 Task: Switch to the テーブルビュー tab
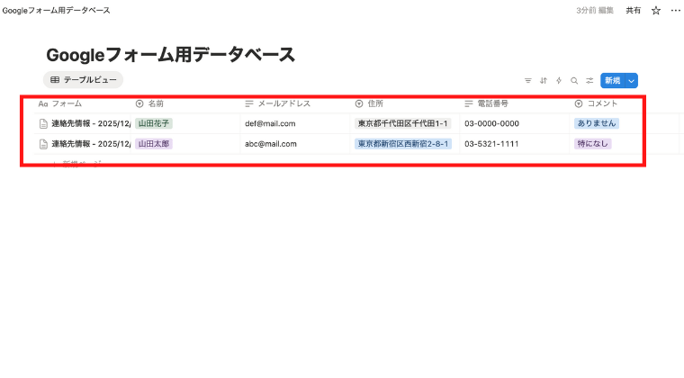[84, 80]
